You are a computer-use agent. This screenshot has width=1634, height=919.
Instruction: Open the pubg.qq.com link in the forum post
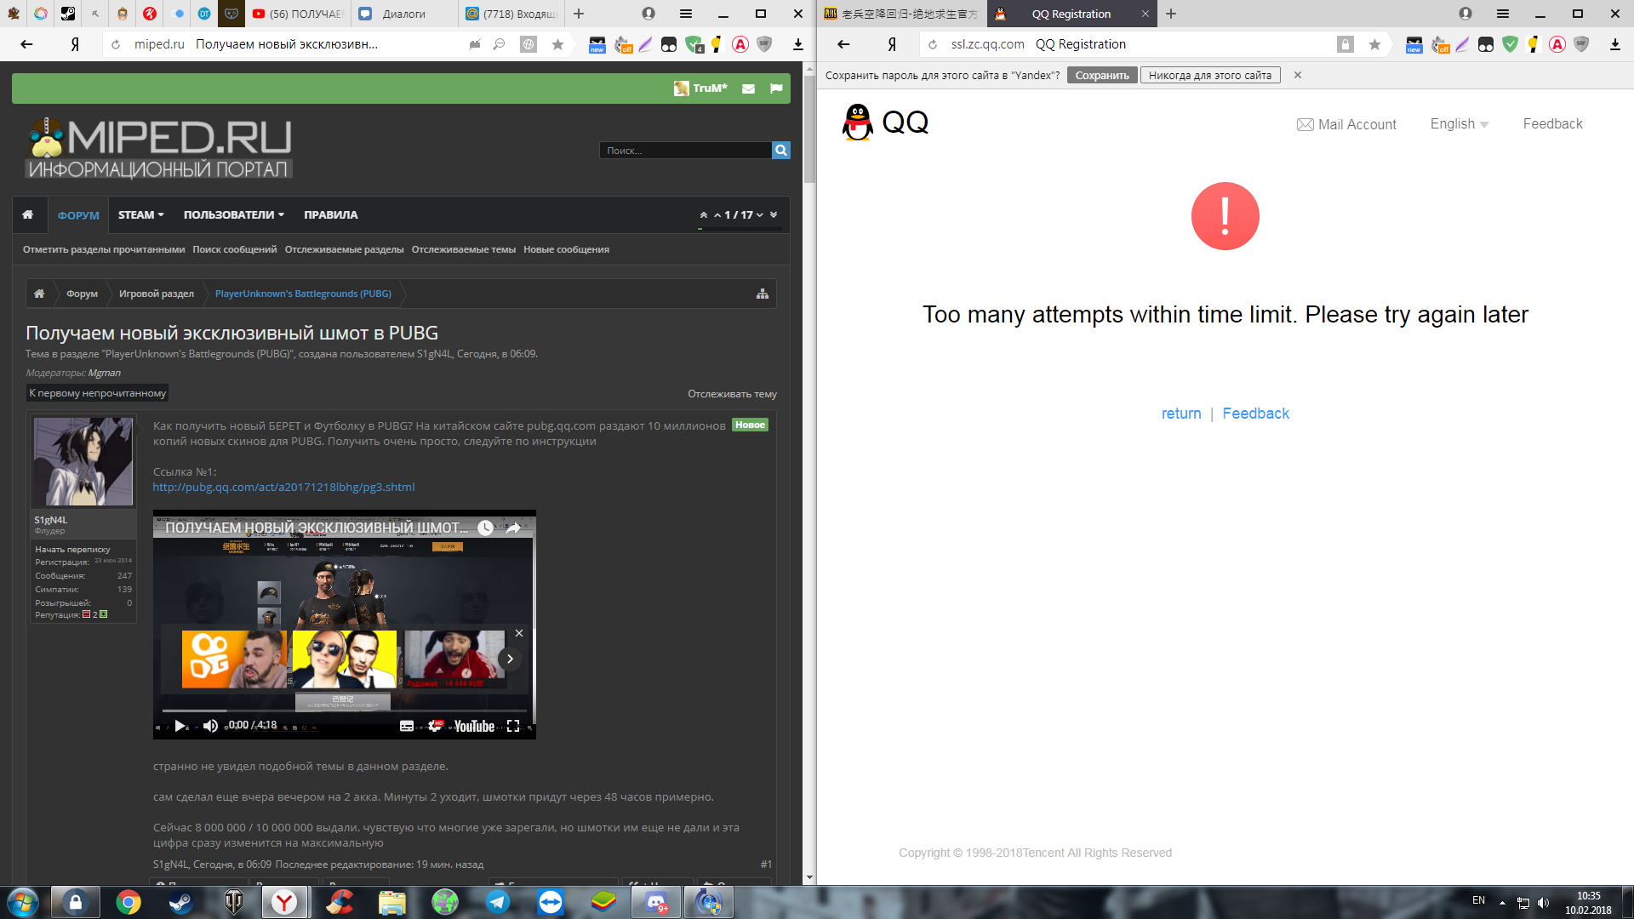[x=283, y=487]
